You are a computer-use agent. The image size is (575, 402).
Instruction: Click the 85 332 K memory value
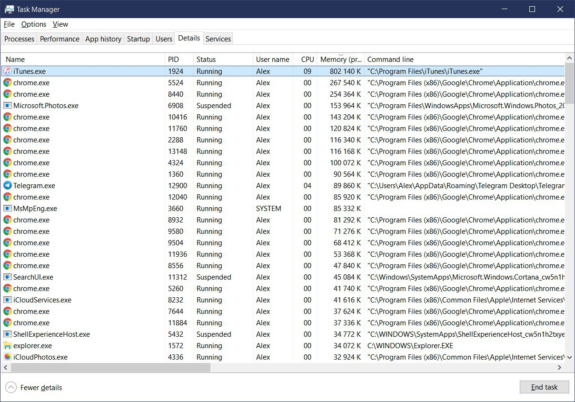pos(347,209)
